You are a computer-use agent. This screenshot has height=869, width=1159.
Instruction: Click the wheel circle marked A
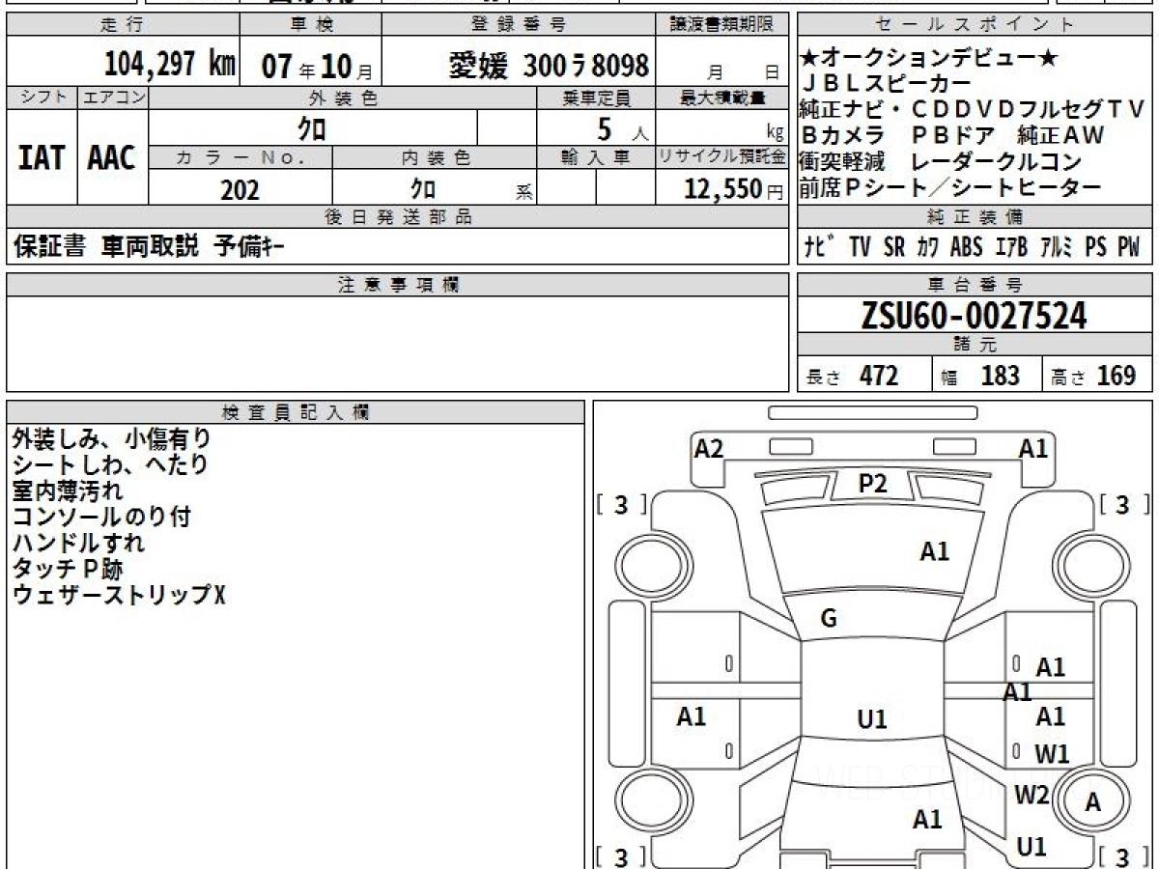pos(1092,801)
